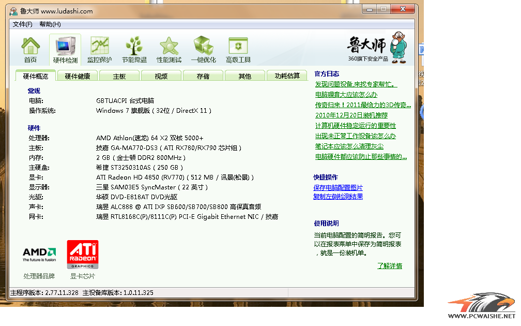Click OS value Windows 7 旗舰版
521x326 pixels.
tap(154, 111)
